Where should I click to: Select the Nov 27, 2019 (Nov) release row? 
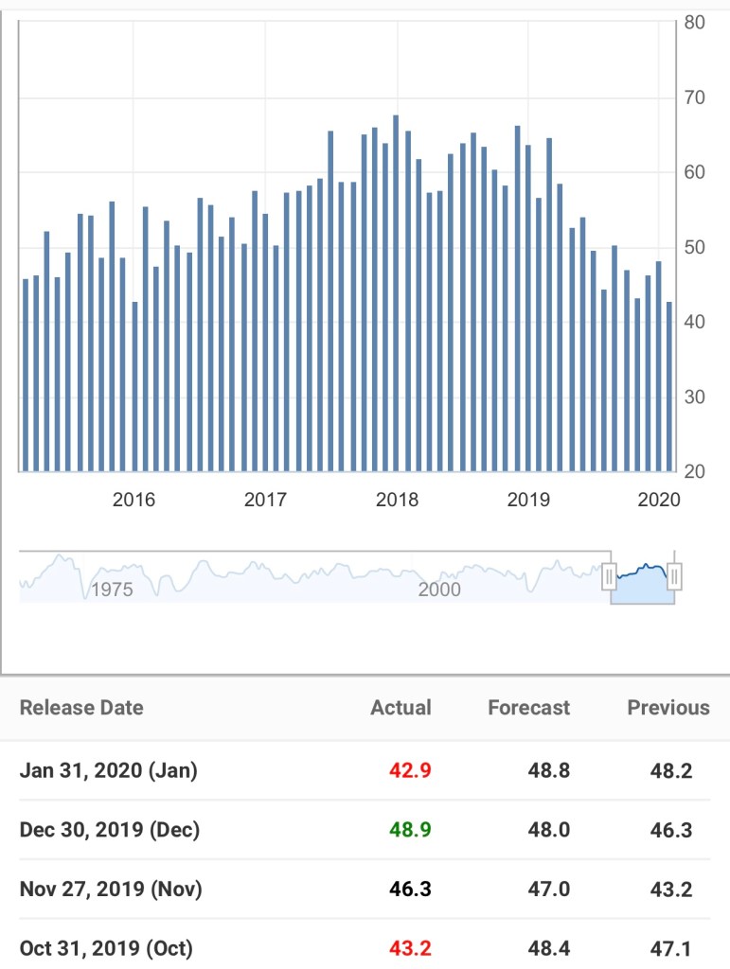tap(110, 890)
